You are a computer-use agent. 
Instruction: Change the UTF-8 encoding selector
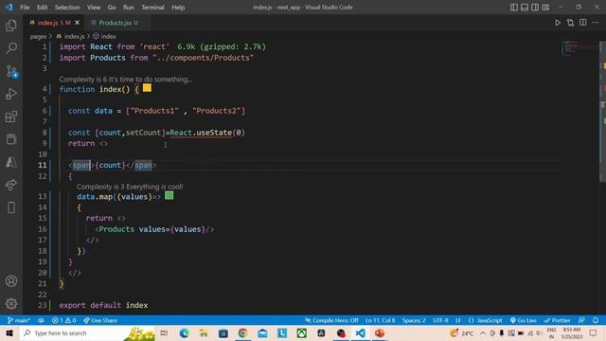[440, 320]
